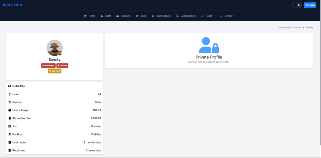Click the Dashboard breadcrumb text
Viewport: 321px width, 158px height.
coord(284,27)
